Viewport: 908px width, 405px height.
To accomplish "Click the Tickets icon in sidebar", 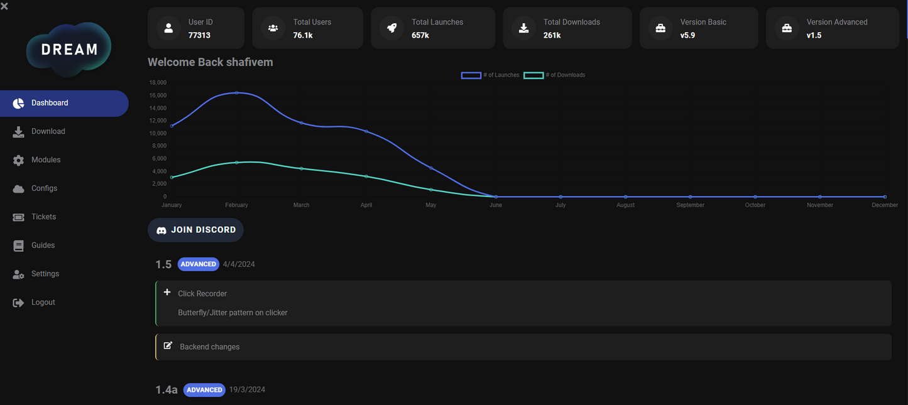I will click(x=19, y=217).
